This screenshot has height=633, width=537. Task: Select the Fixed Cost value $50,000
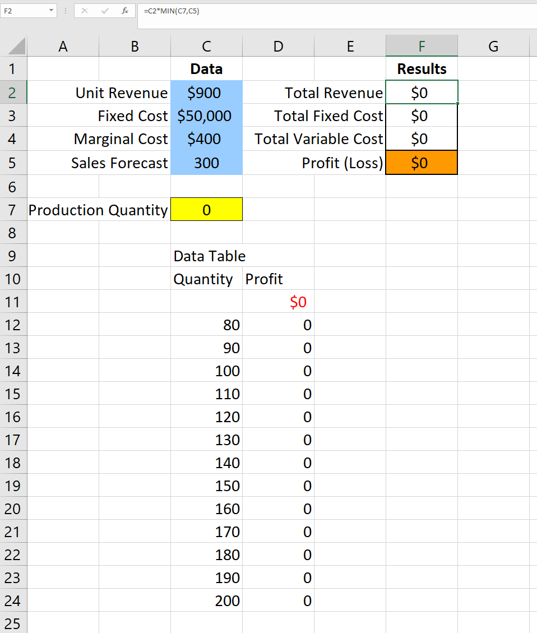click(206, 116)
